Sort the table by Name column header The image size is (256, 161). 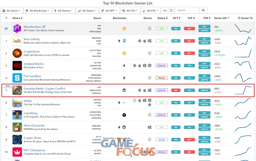pos(17,18)
